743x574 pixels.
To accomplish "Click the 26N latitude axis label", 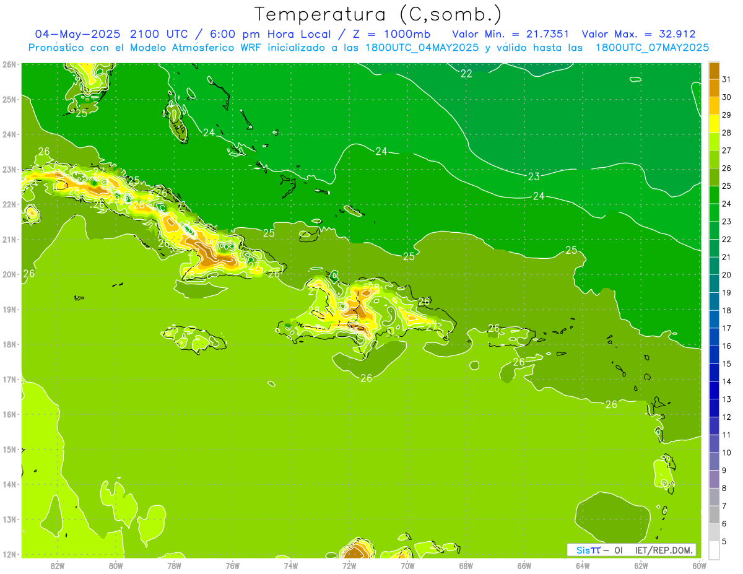I will tap(9, 64).
